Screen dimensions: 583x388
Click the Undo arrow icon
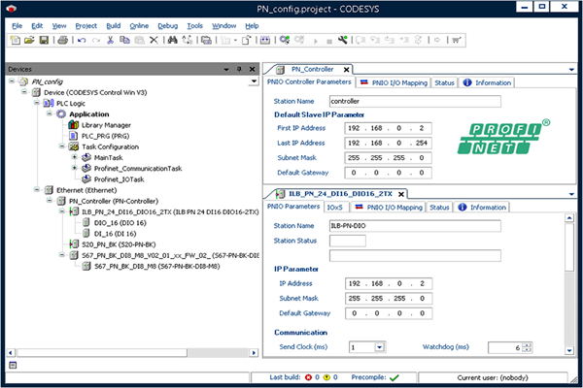pos(82,40)
